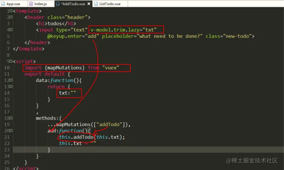Select the AddTodo.vue tab
This screenshot has height=170, width=284.
(x=73, y=4)
